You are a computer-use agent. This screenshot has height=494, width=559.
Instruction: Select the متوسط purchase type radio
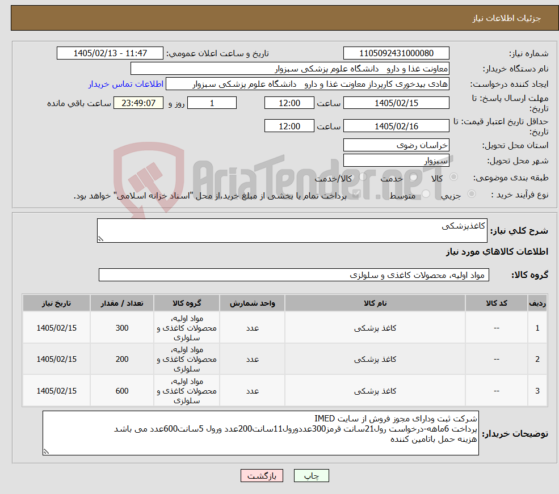(426, 194)
